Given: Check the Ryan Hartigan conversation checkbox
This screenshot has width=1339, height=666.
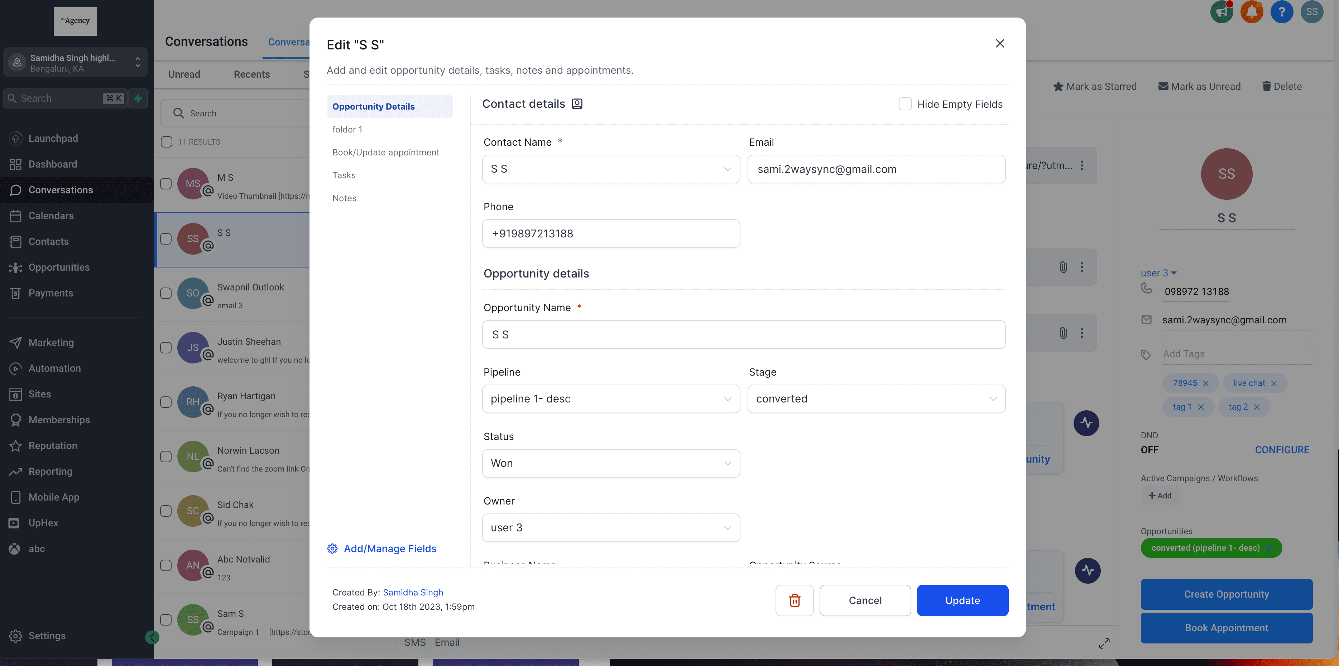Looking at the screenshot, I should point(166,402).
